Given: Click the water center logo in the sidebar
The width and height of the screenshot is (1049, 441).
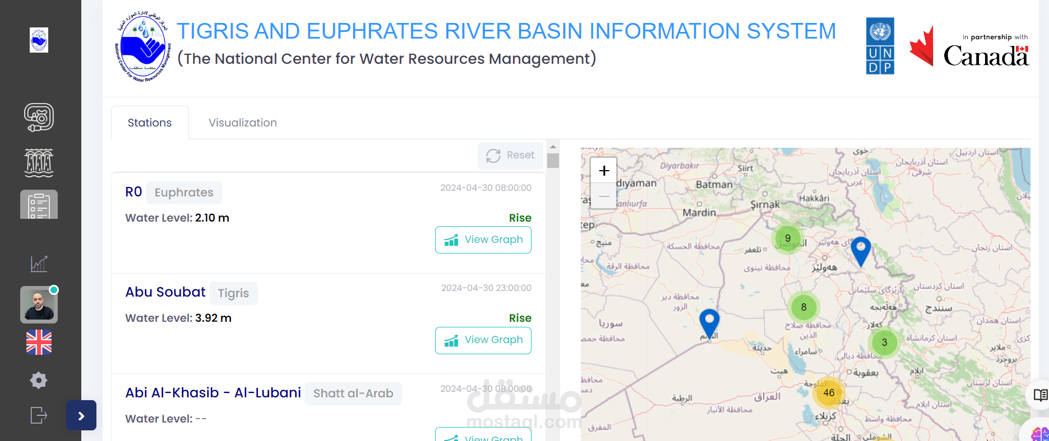Looking at the screenshot, I should click(39, 40).
